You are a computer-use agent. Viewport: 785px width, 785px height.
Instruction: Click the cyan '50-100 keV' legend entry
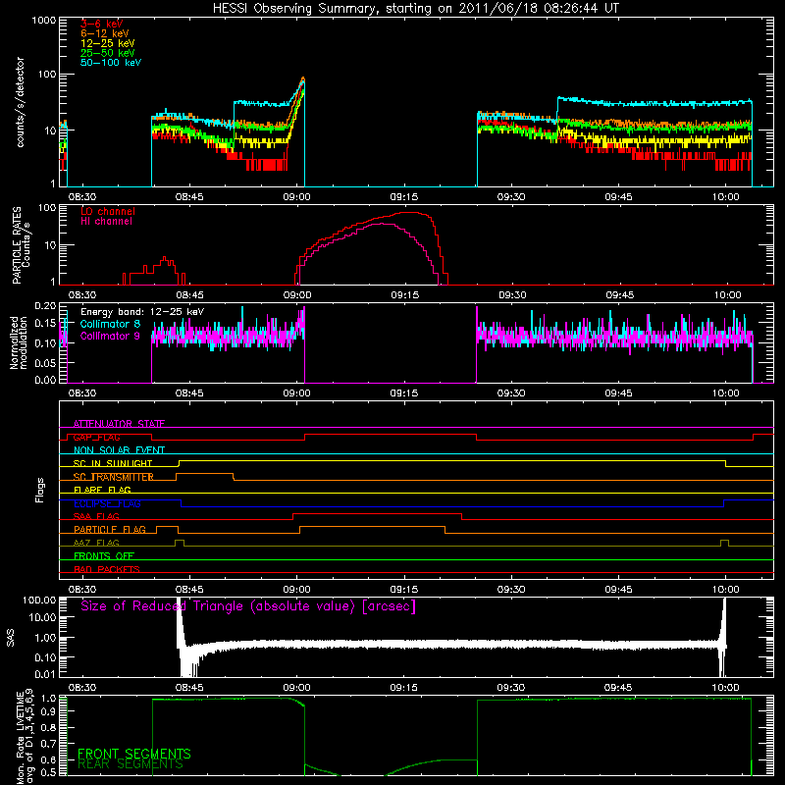click(111, 63)
